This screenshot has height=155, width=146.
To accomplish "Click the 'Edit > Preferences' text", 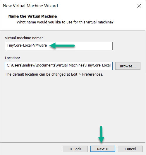I will (x=87, y=74).
